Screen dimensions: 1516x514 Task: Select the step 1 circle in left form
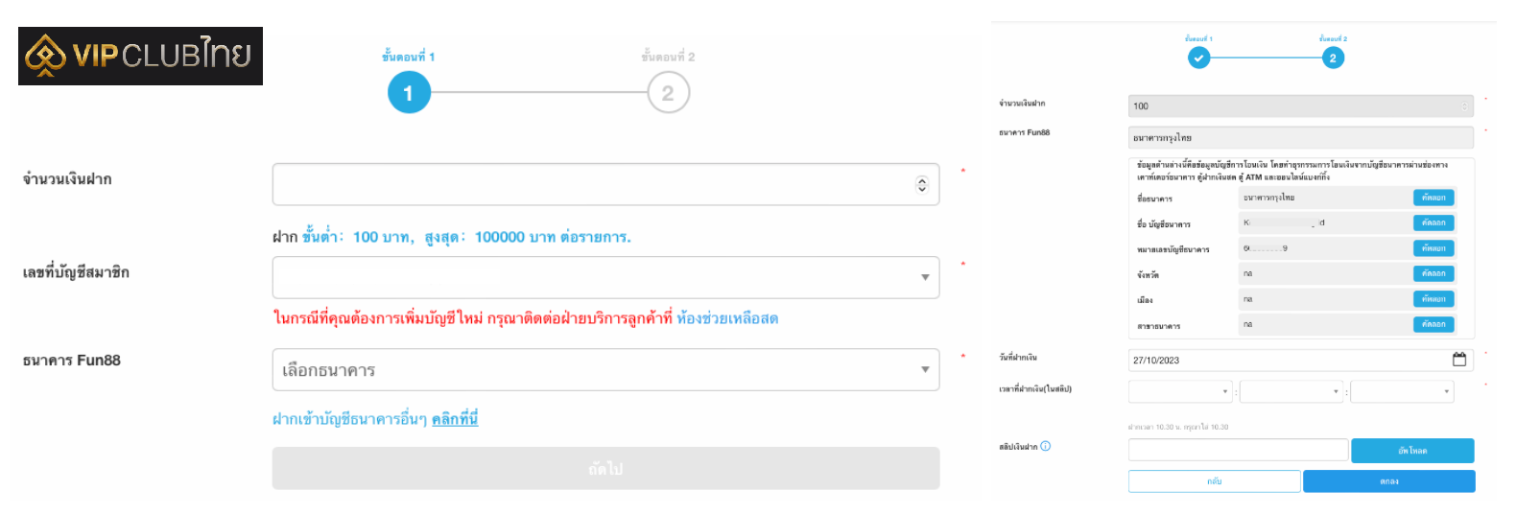pyautogui.click(x=409, y=93)
